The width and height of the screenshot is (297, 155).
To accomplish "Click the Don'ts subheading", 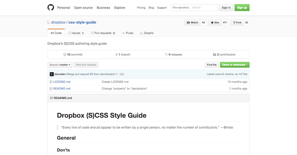I will click(64, 150).
